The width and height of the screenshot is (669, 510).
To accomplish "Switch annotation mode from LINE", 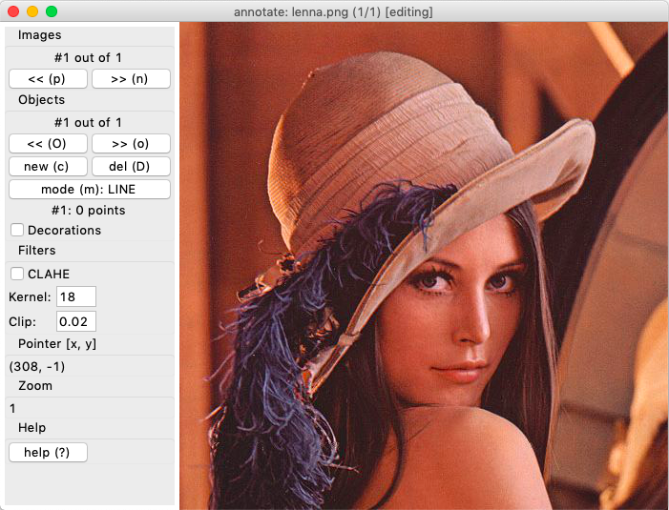I will pos(90,189).
